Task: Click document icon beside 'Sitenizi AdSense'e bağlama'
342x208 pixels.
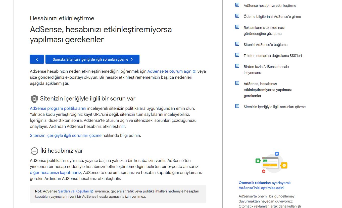Action: [x=237, y=44]
